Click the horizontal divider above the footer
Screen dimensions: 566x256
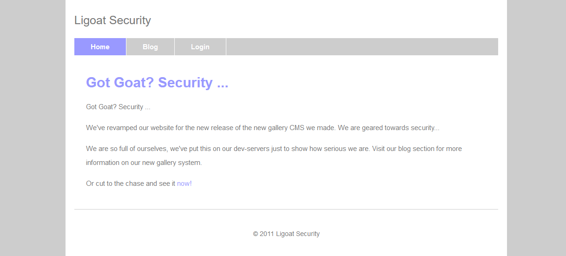tap(286, 209)
